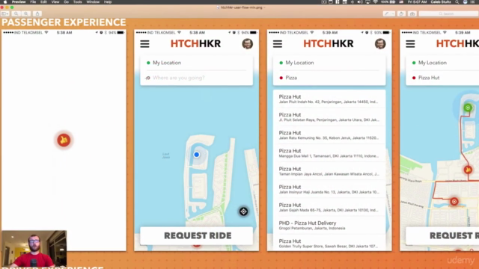Open hamburger menu on route screen
479x269 pixels.
coord(411,44)
